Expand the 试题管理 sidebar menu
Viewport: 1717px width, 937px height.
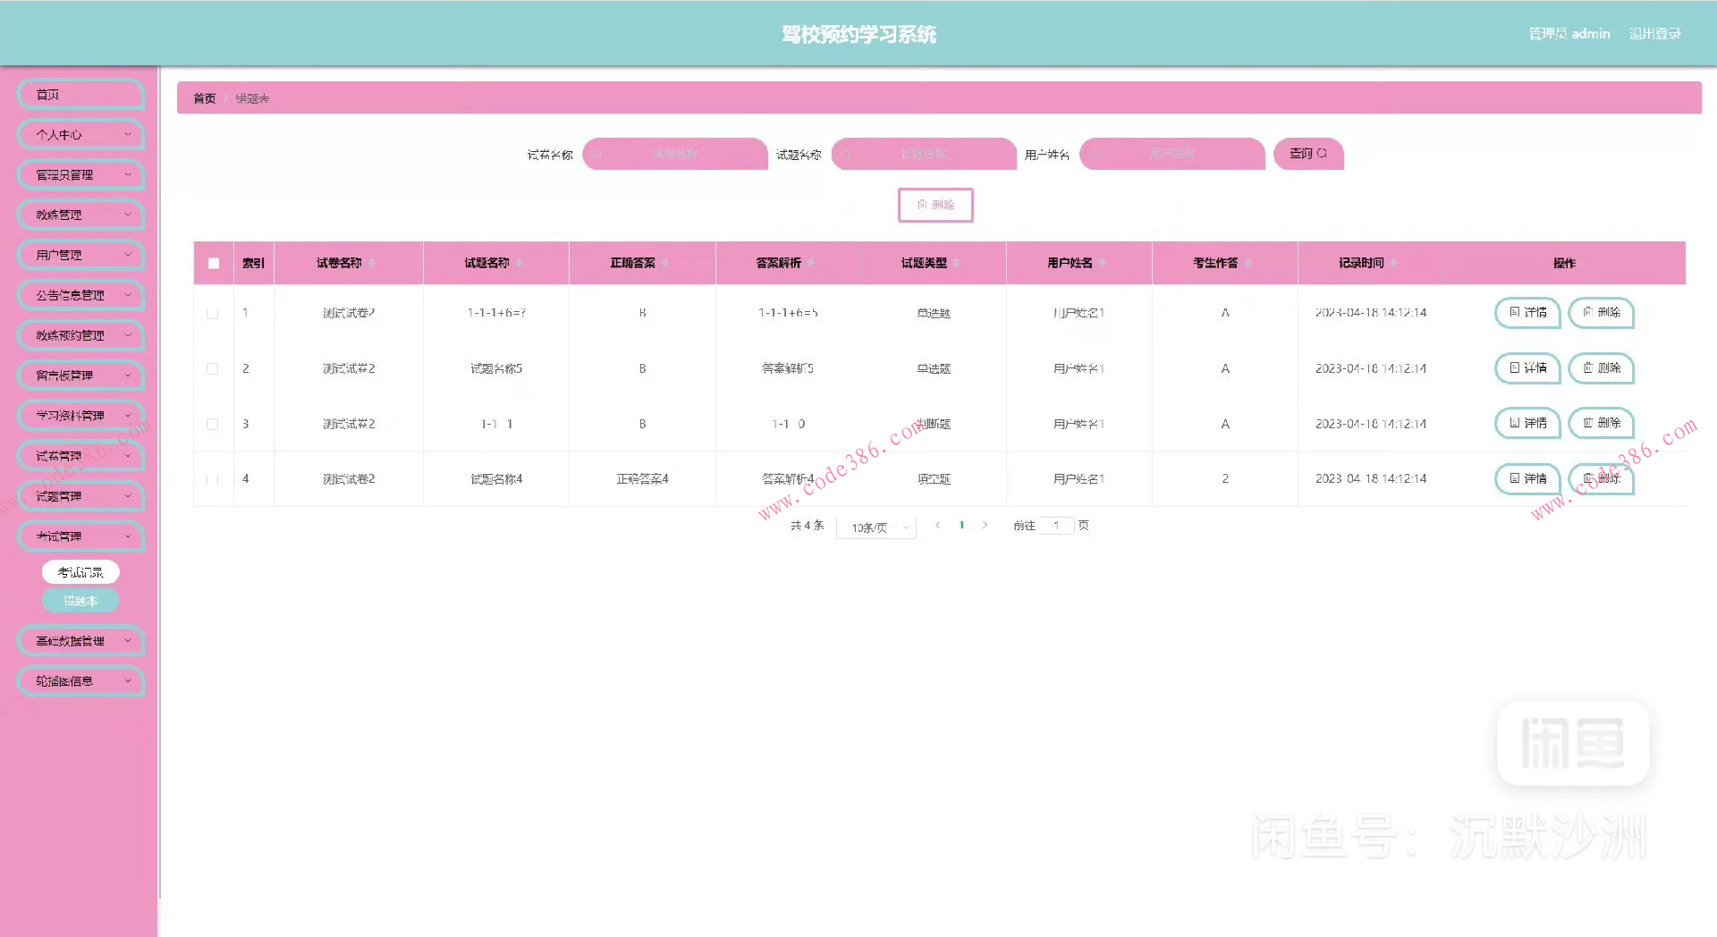80,496
